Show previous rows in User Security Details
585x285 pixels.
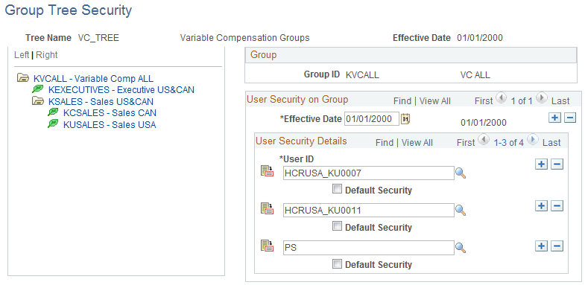[484, 140]
